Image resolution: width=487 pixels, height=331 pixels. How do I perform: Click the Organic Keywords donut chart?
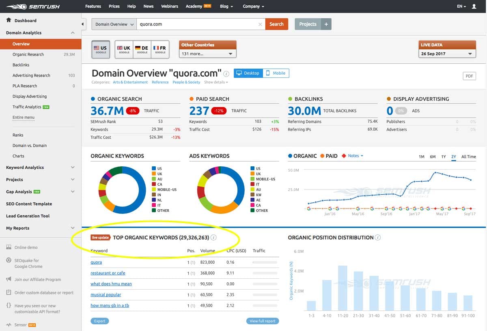(x=122, y=190)
